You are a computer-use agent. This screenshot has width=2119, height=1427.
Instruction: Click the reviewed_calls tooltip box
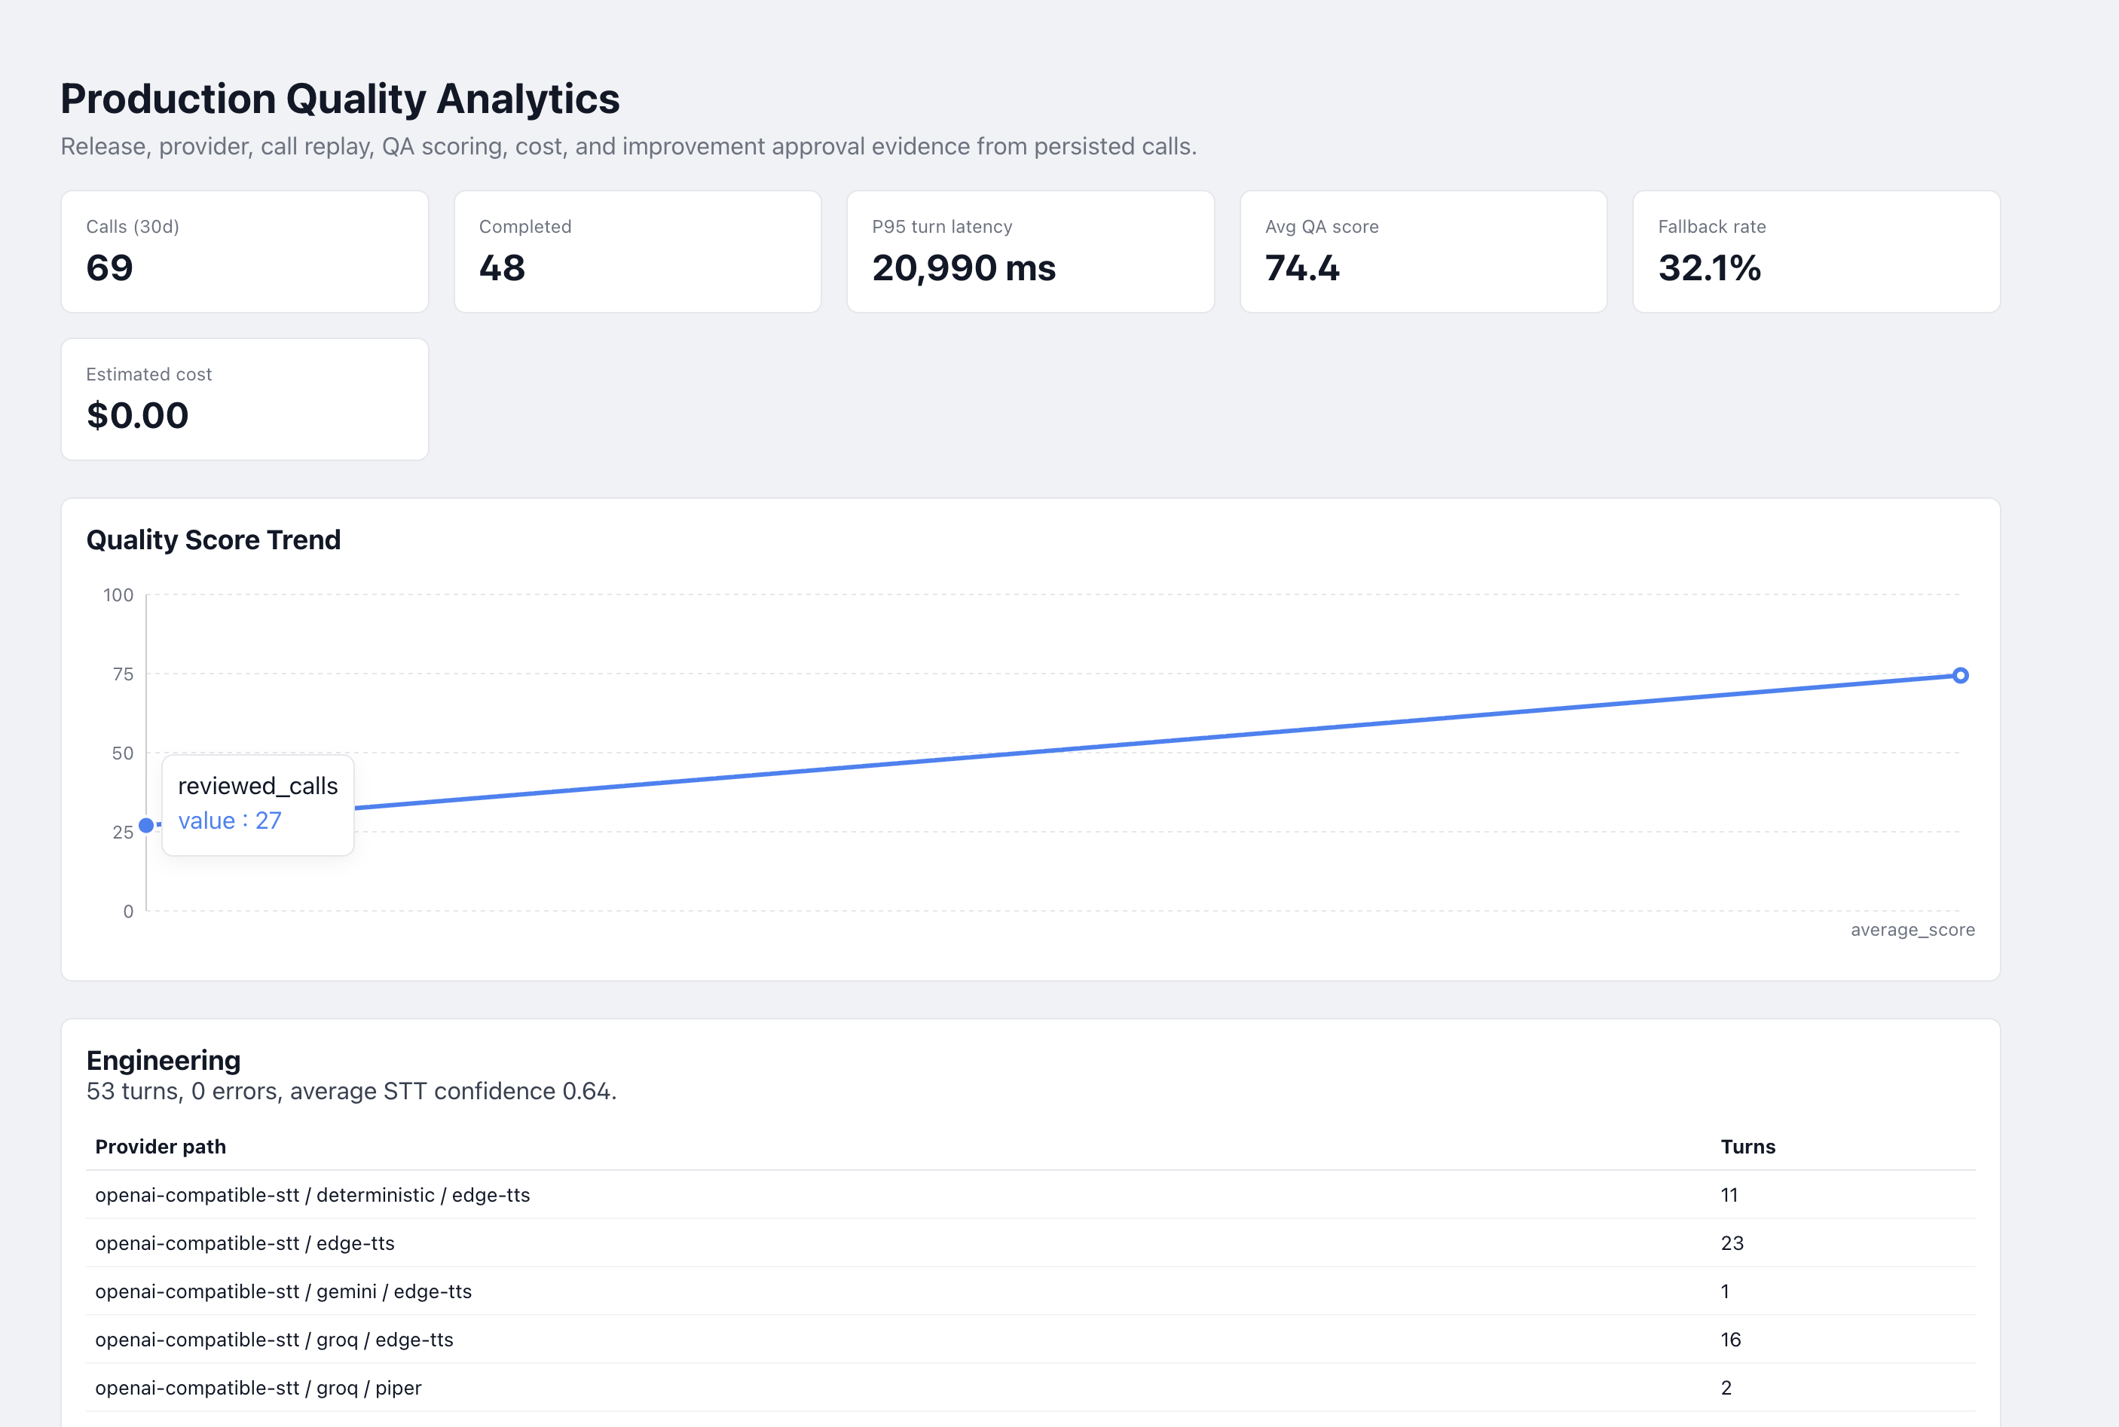258,805
